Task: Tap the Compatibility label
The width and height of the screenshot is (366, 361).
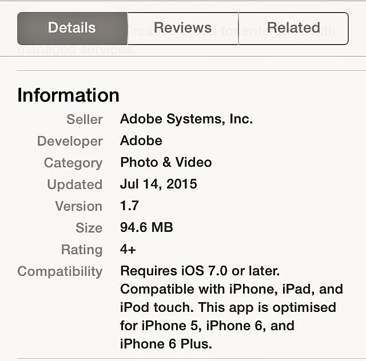Action: [x=60, y=271]
